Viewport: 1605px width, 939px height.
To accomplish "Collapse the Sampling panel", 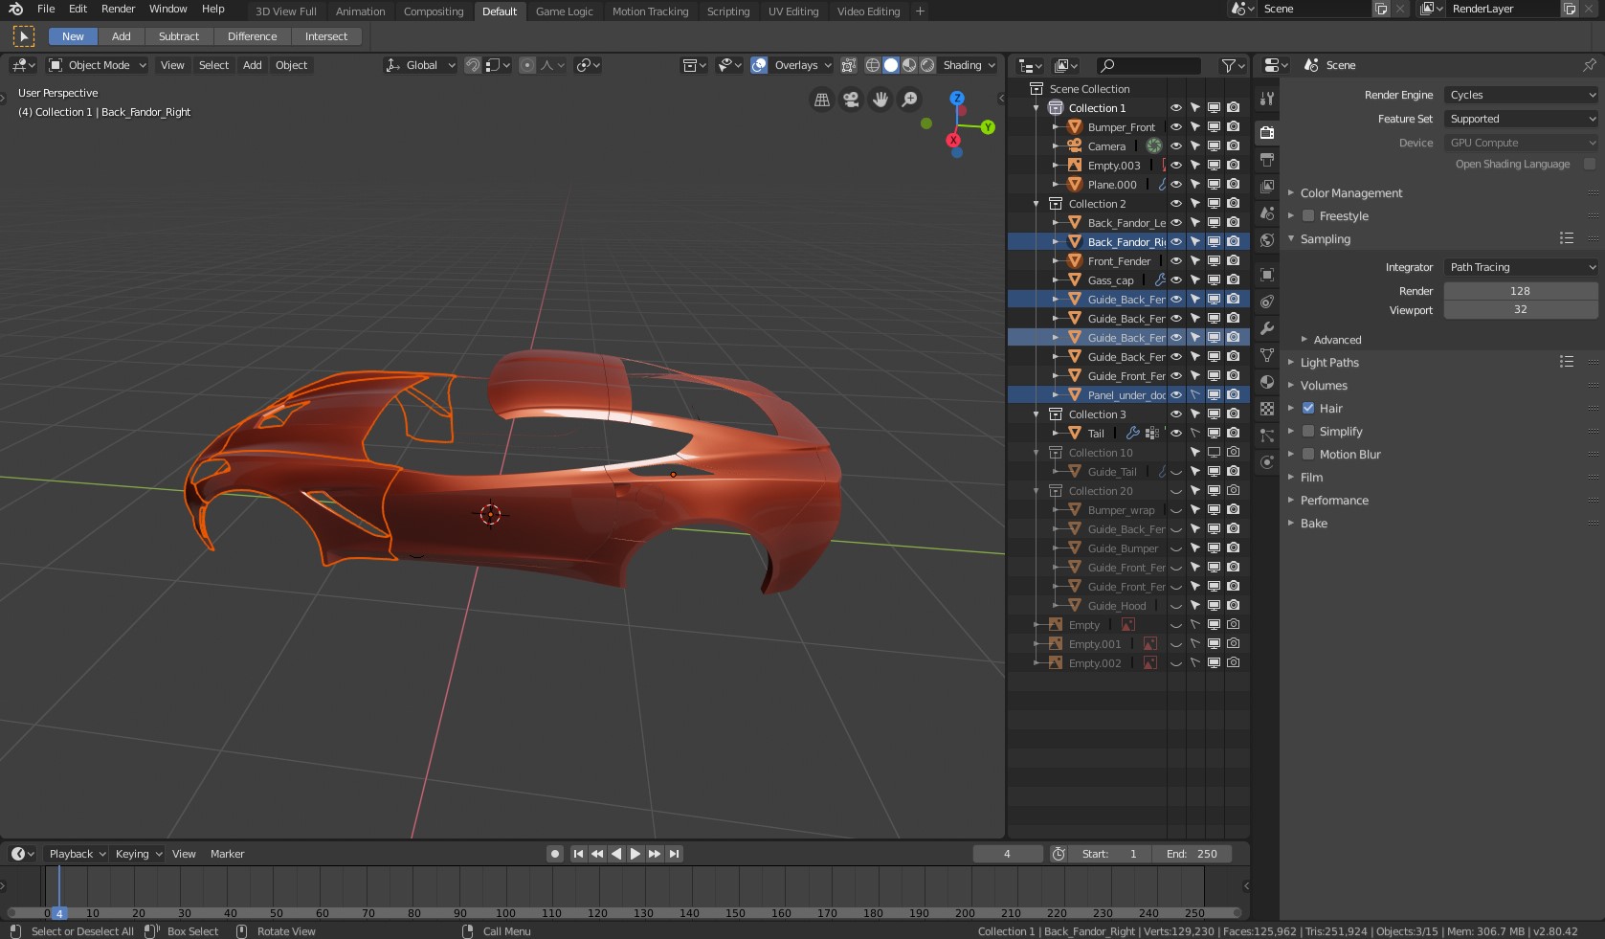I will tap(1325, 239).
